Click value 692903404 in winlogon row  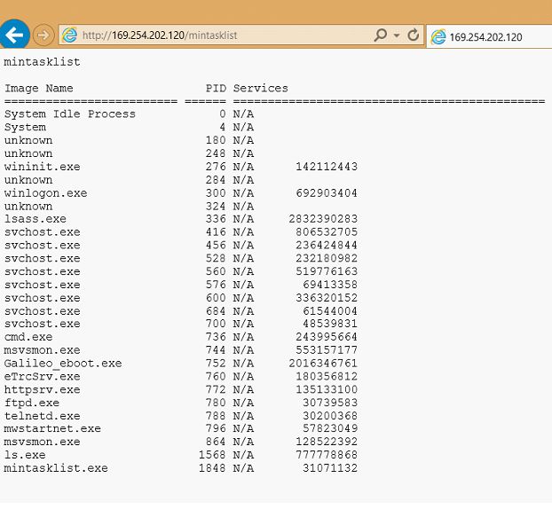[x=327, y=193]
